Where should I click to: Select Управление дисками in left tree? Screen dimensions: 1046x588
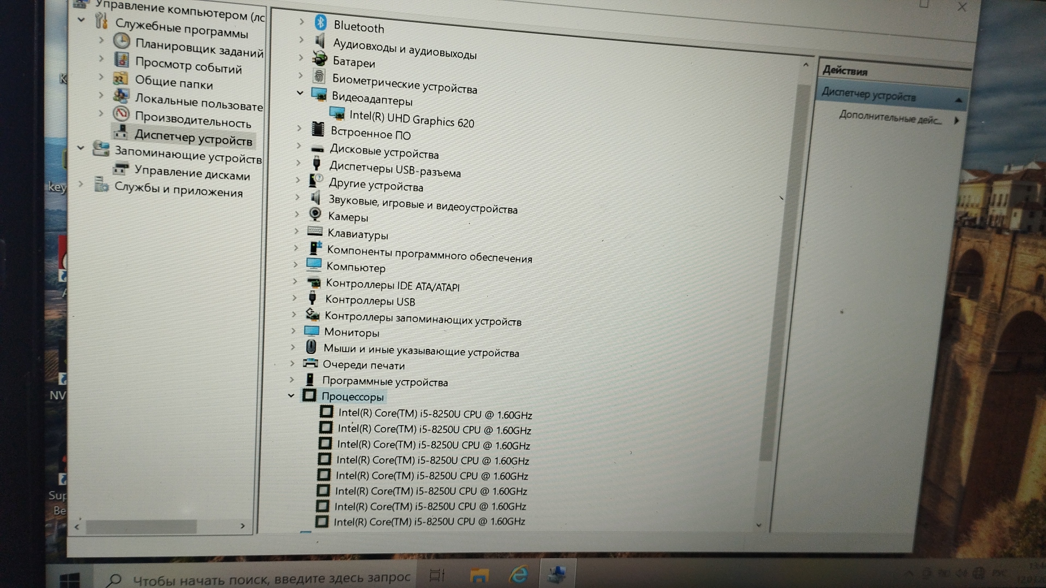pos(192,173)
